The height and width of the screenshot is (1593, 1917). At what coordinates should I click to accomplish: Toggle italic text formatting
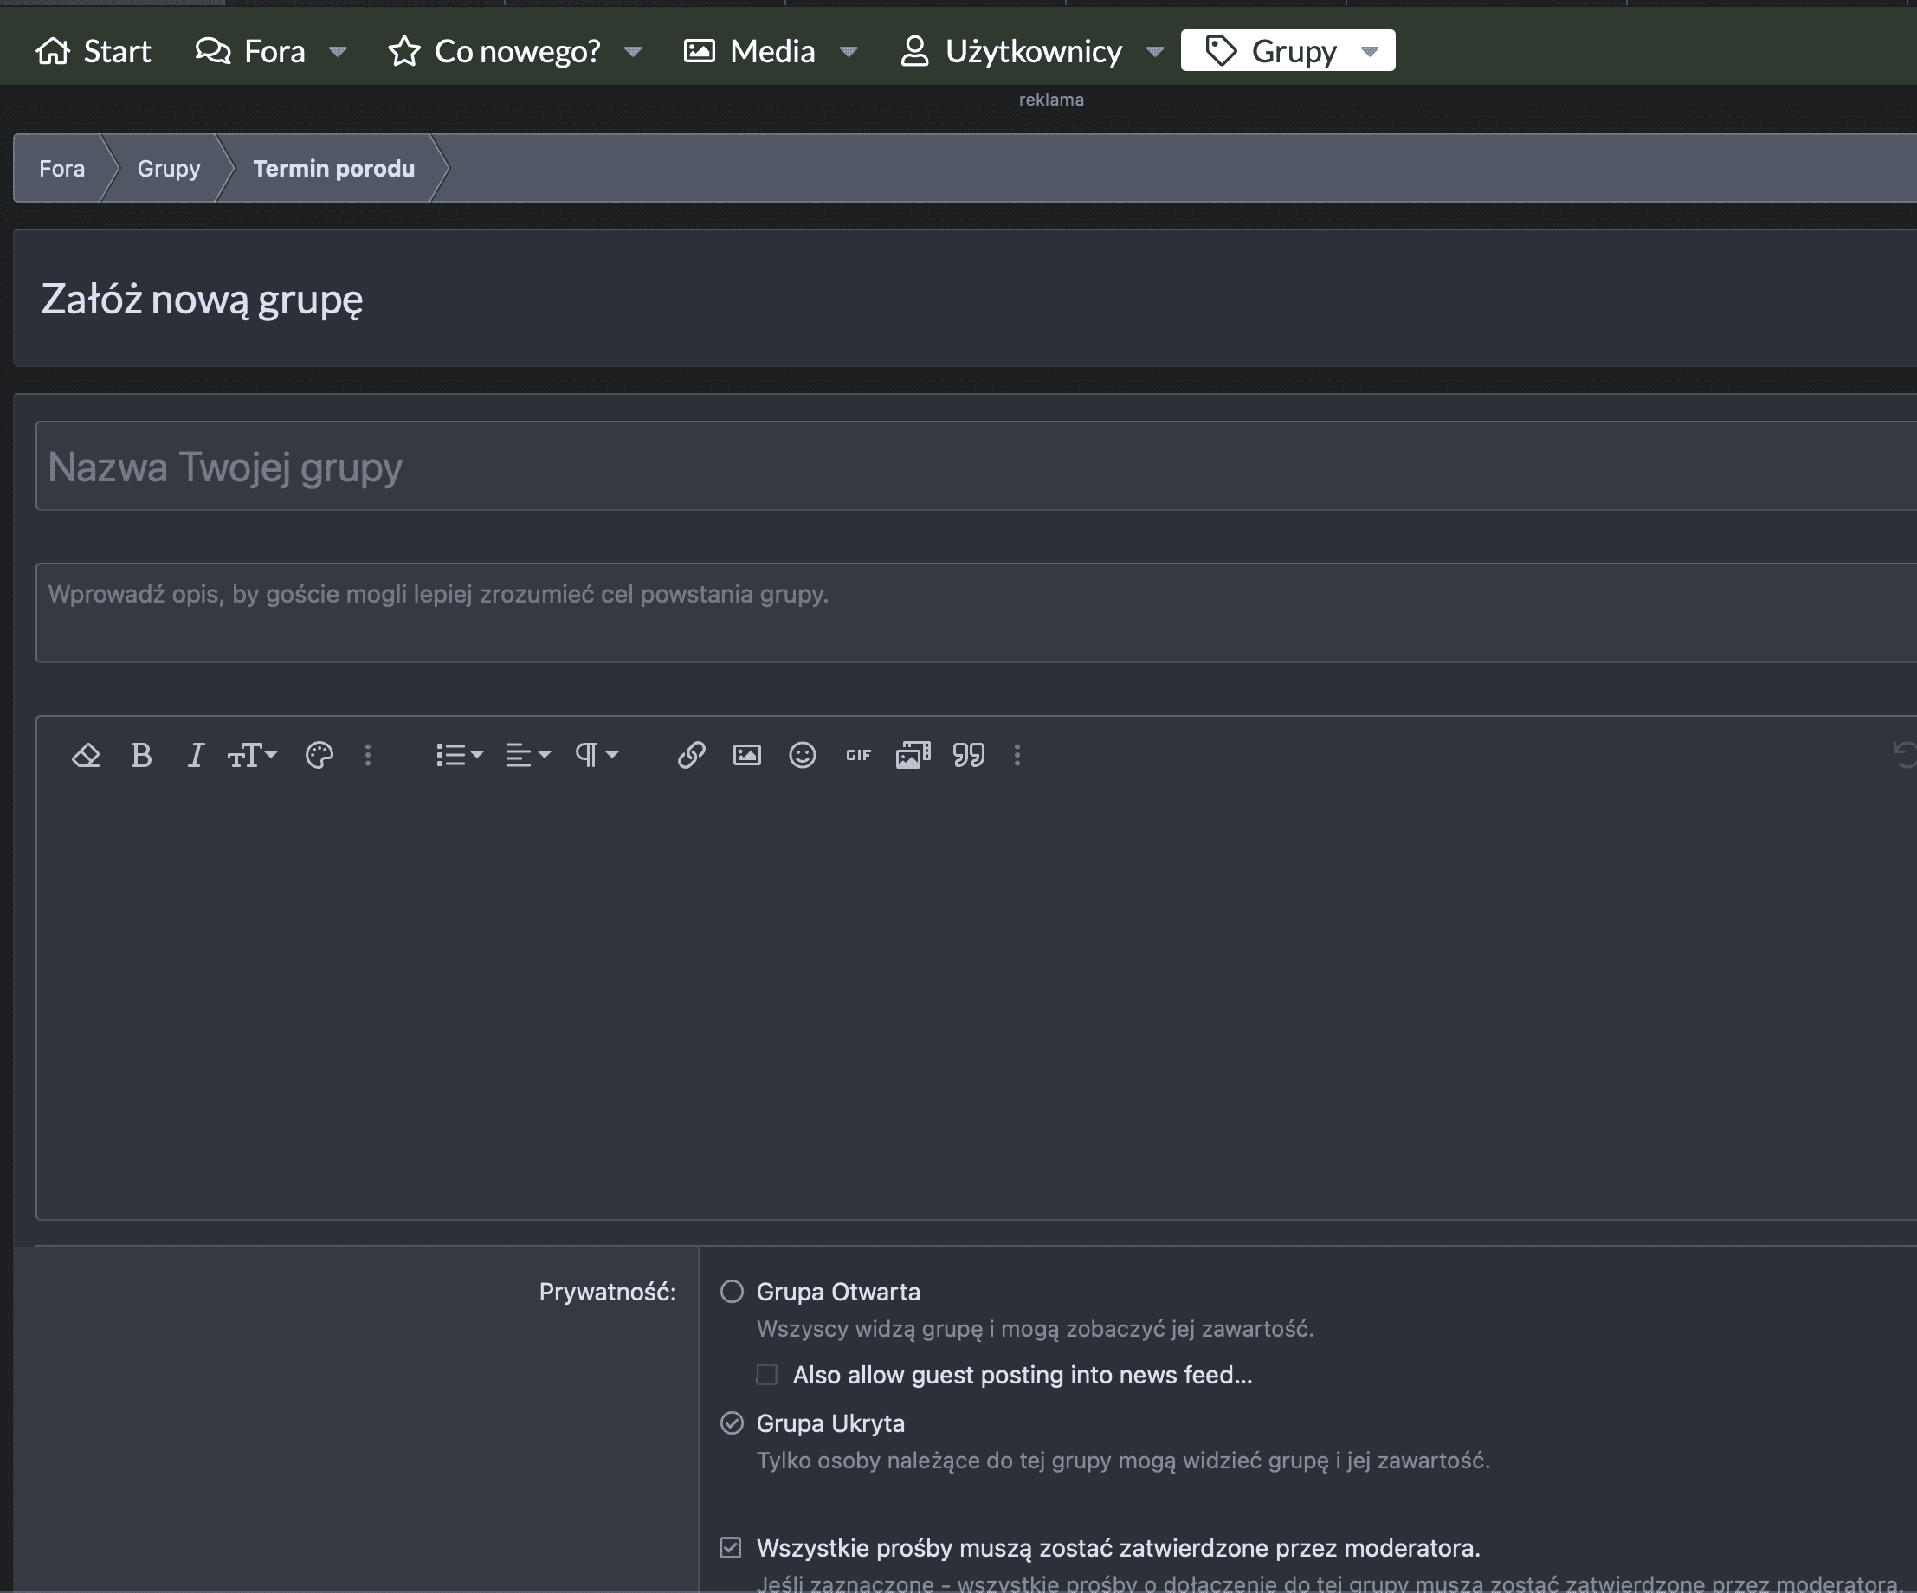pos(195,756)
